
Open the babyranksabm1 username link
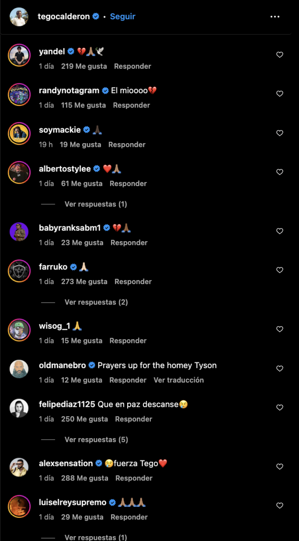70,228
